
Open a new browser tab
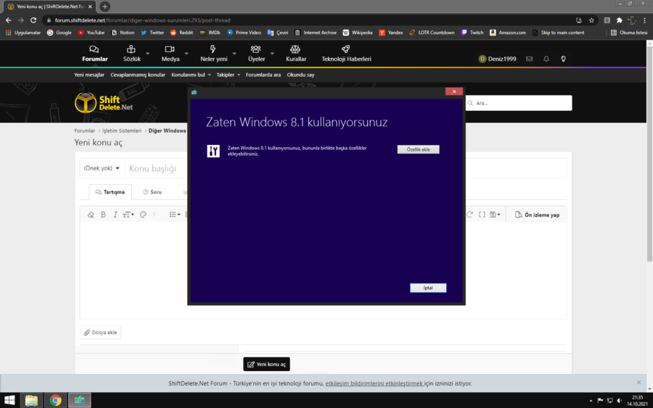[x=105, y=7]
